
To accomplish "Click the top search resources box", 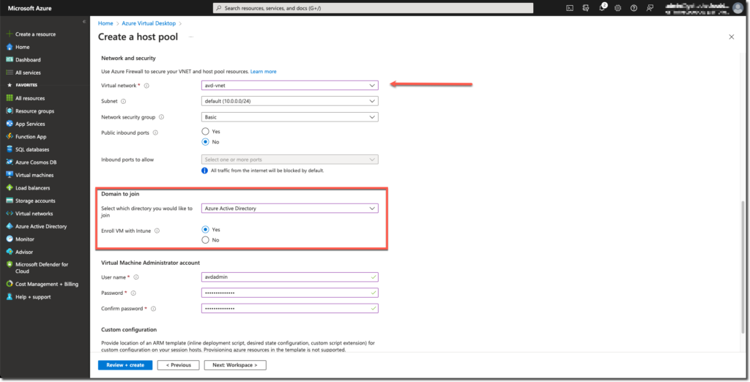I will tap(373, 8).
